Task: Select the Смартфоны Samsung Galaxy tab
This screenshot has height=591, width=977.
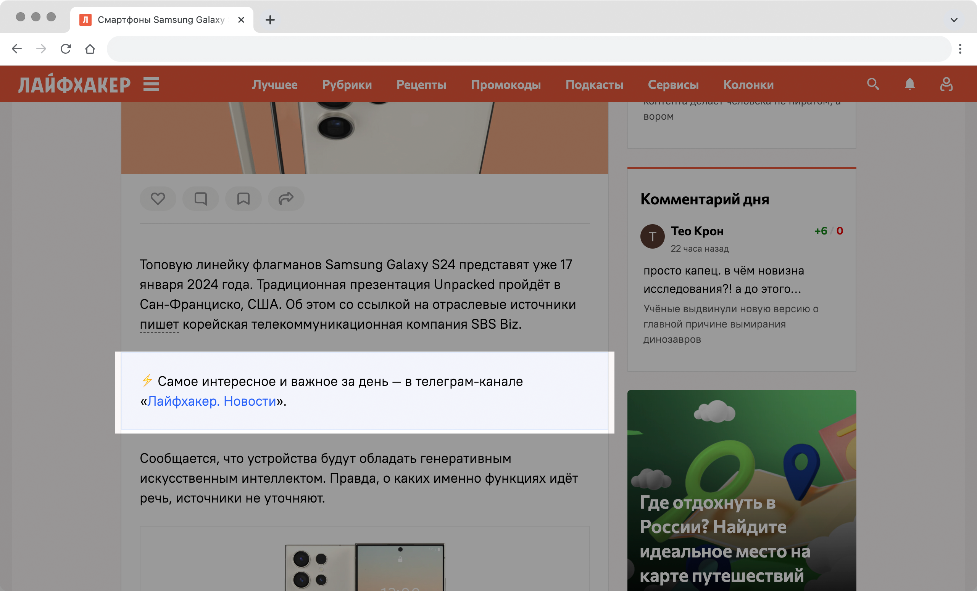Action: (x=162, y=20)
